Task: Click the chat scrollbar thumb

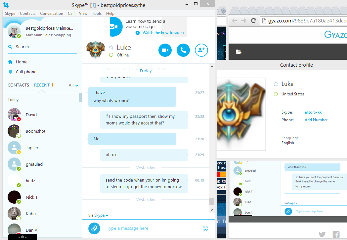Action: tap(212, 202)
